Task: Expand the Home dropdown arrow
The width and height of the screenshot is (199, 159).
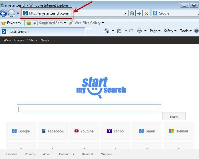Action: (x=113, y=31)
